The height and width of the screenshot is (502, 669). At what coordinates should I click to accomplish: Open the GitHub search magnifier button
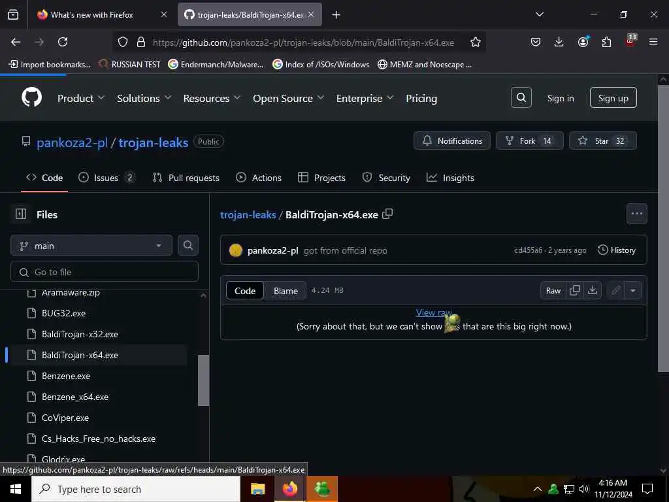pyautogui.click(x=521, y=98)
